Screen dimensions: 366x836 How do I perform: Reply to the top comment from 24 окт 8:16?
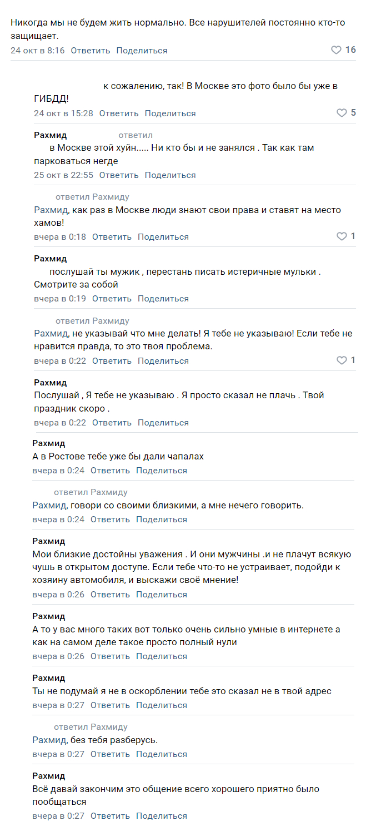pyautogui.click(x=91, y=51)
